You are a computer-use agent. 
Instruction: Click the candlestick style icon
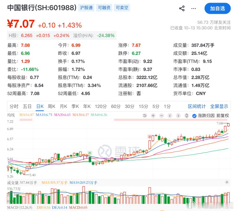tap(186, 116)
